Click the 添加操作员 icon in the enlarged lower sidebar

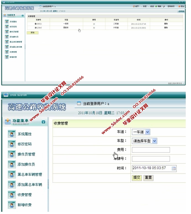click(12, 165)
